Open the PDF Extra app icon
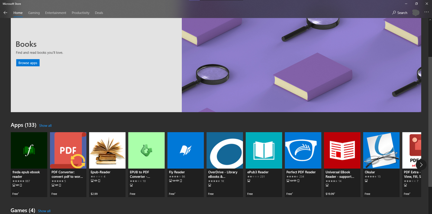This screenshot has height=214, width=432. 411,150
